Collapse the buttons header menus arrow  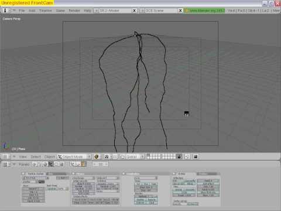point(14,165)
